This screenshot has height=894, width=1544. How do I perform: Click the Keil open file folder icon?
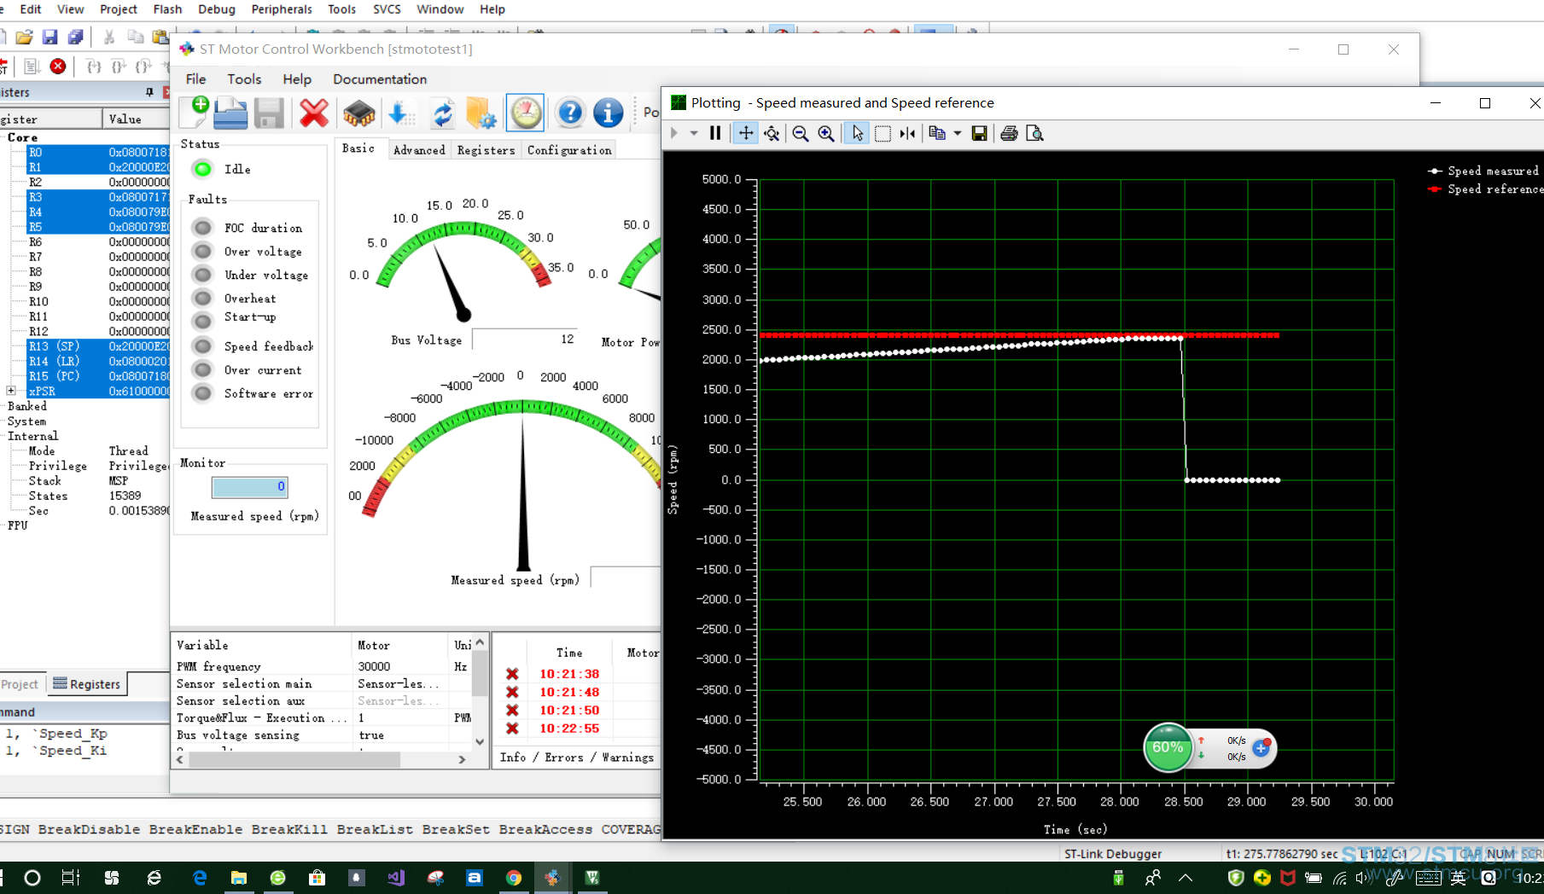coord(24,37)
